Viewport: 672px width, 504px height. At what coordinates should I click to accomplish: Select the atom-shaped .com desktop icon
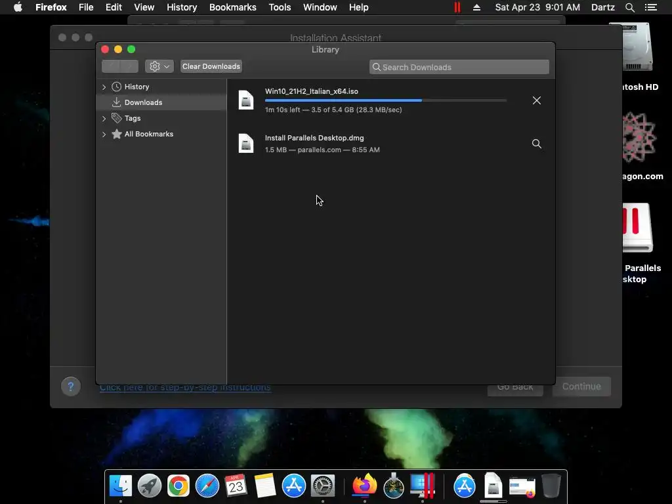coord(639,137)
